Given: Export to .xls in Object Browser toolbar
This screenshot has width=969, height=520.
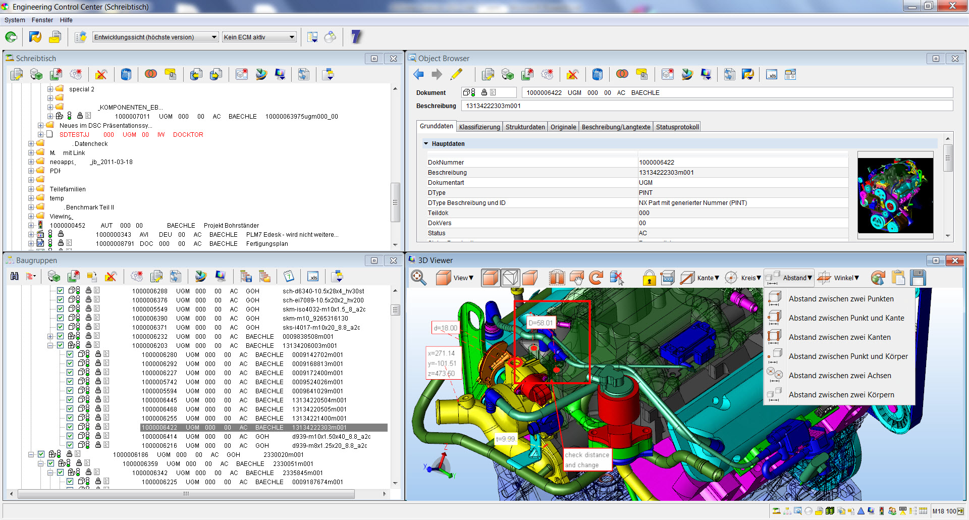Looking at the screenshot, I should point(772,75).
